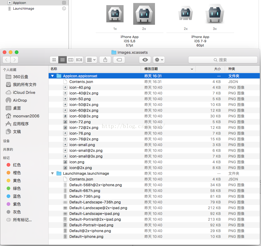The image size is (261, 246).
Task: Select the icon-76@2x.png file
Action: [x=154, y=139]
